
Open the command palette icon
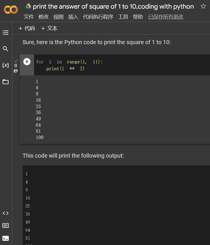6,226
